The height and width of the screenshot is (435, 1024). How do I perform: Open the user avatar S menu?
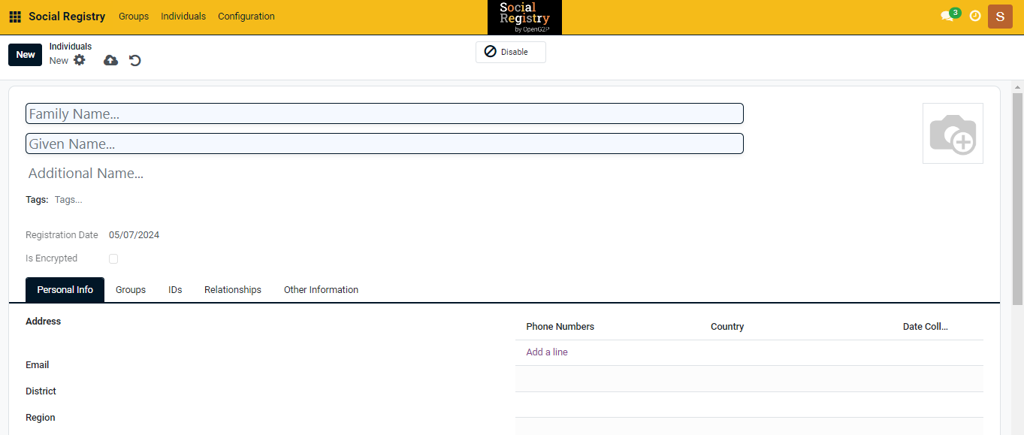1000,17
